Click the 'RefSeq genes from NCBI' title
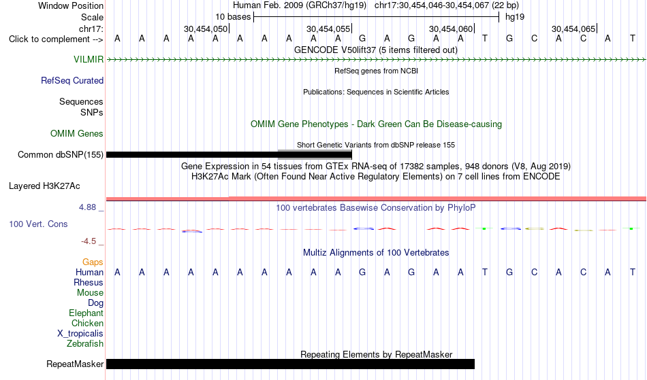 coord(376,71)
